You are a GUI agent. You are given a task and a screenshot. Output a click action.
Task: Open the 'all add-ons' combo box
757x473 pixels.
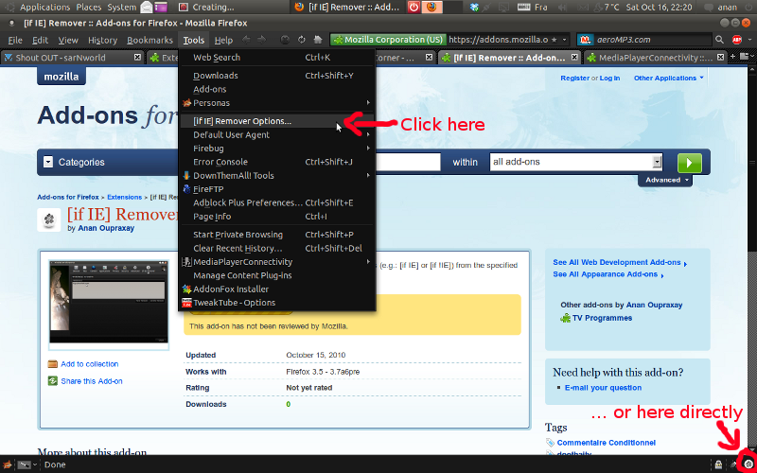point(575,162)
